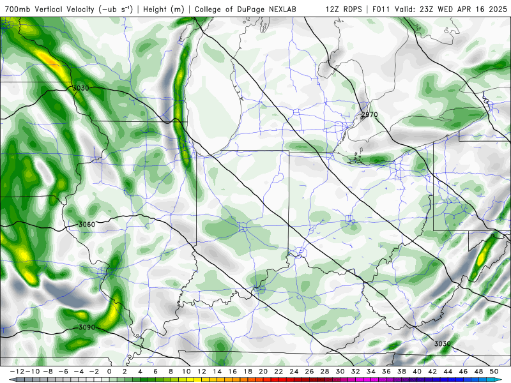The height and width of the screenshot is (383, 511).
Task: Click the 40 value on the color scale
Action: (417, 372)
